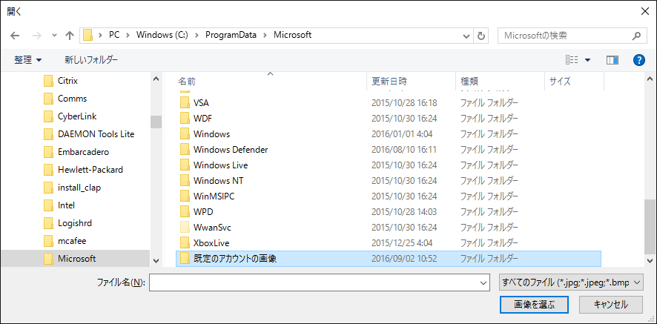Open the file type filter dropdown
This screenshot has width=657, height=324.
coord(571,282)
